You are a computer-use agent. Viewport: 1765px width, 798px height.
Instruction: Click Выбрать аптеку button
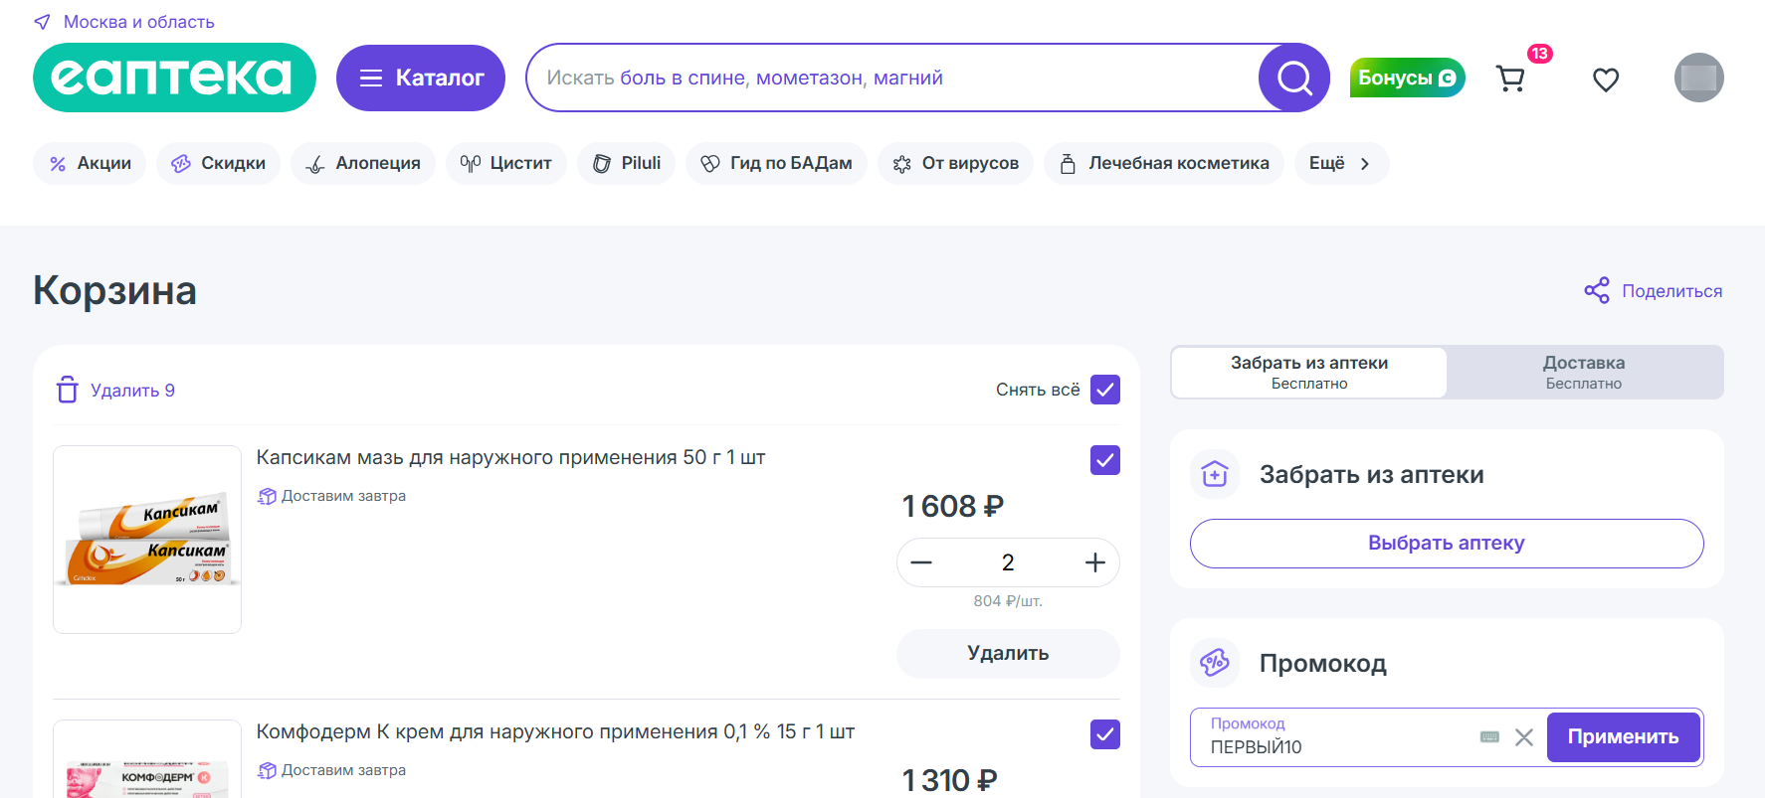[1447, 543]
